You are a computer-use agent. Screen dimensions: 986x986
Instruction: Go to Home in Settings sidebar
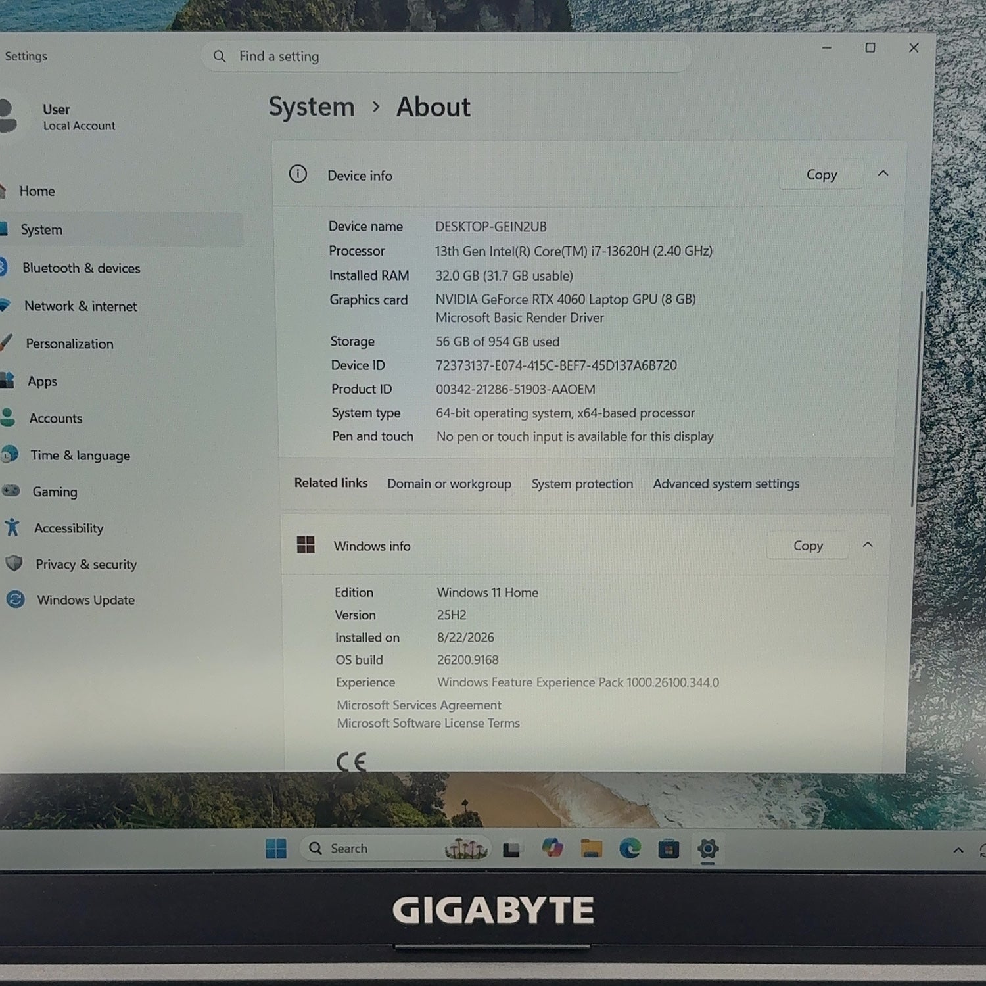pyautogui.click(x=37, y=191)
